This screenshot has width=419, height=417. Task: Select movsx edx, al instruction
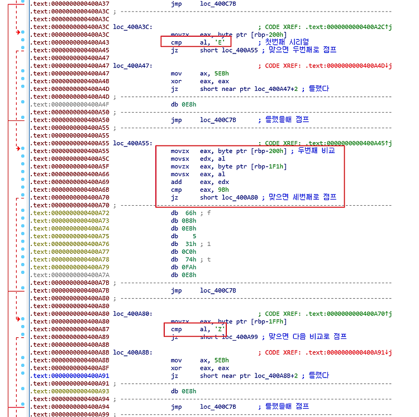198,159
